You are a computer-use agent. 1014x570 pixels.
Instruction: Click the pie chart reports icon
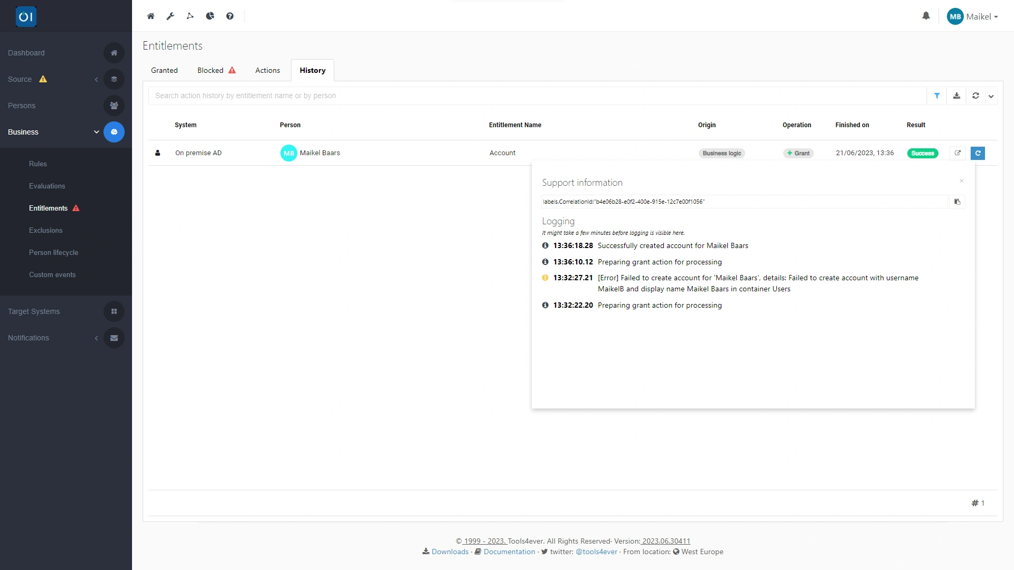tap(210, 16)
